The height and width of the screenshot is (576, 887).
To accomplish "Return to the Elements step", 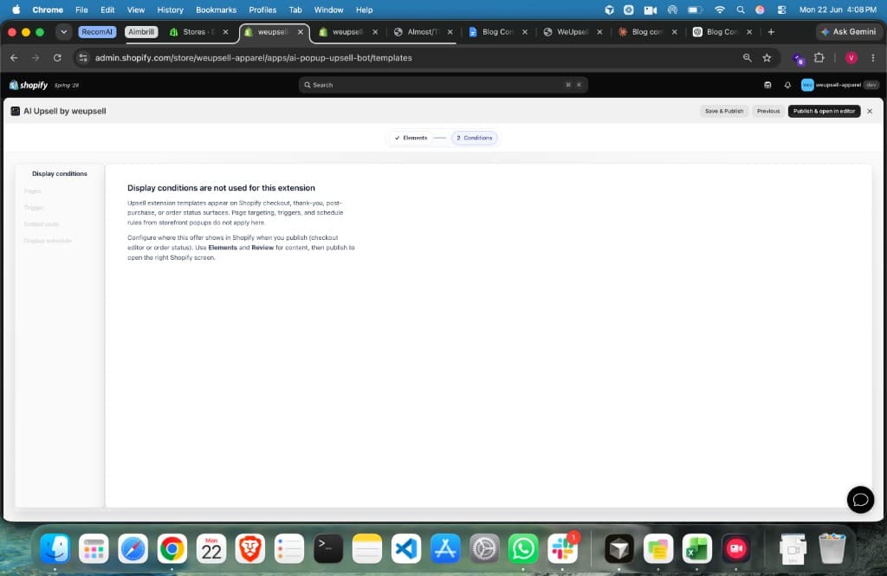I will 411,138.
